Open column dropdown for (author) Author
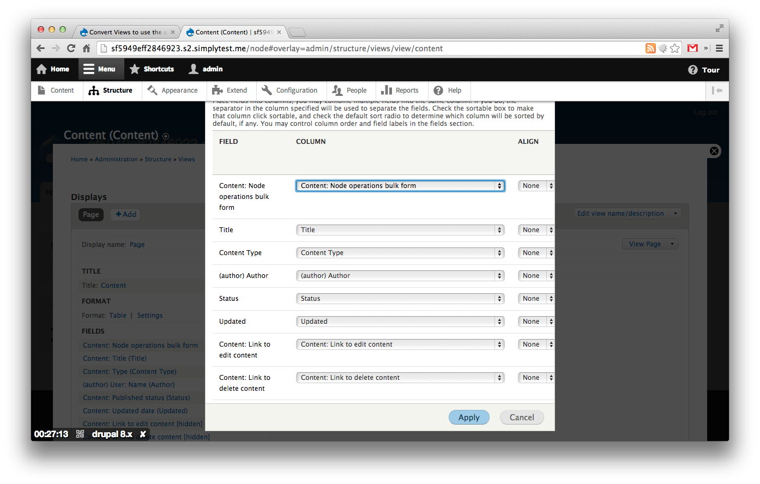This screenshot has height=484, width=760. (400, 276)
